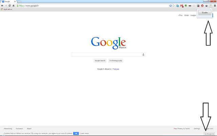Screen dimensions: 217x136
Task: Switch language to Français
Action: tap(116, 69)
